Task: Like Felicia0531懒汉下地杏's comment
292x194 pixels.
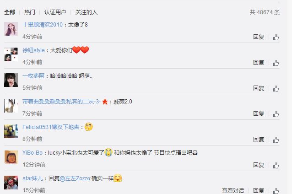Action: click(276, 140)
